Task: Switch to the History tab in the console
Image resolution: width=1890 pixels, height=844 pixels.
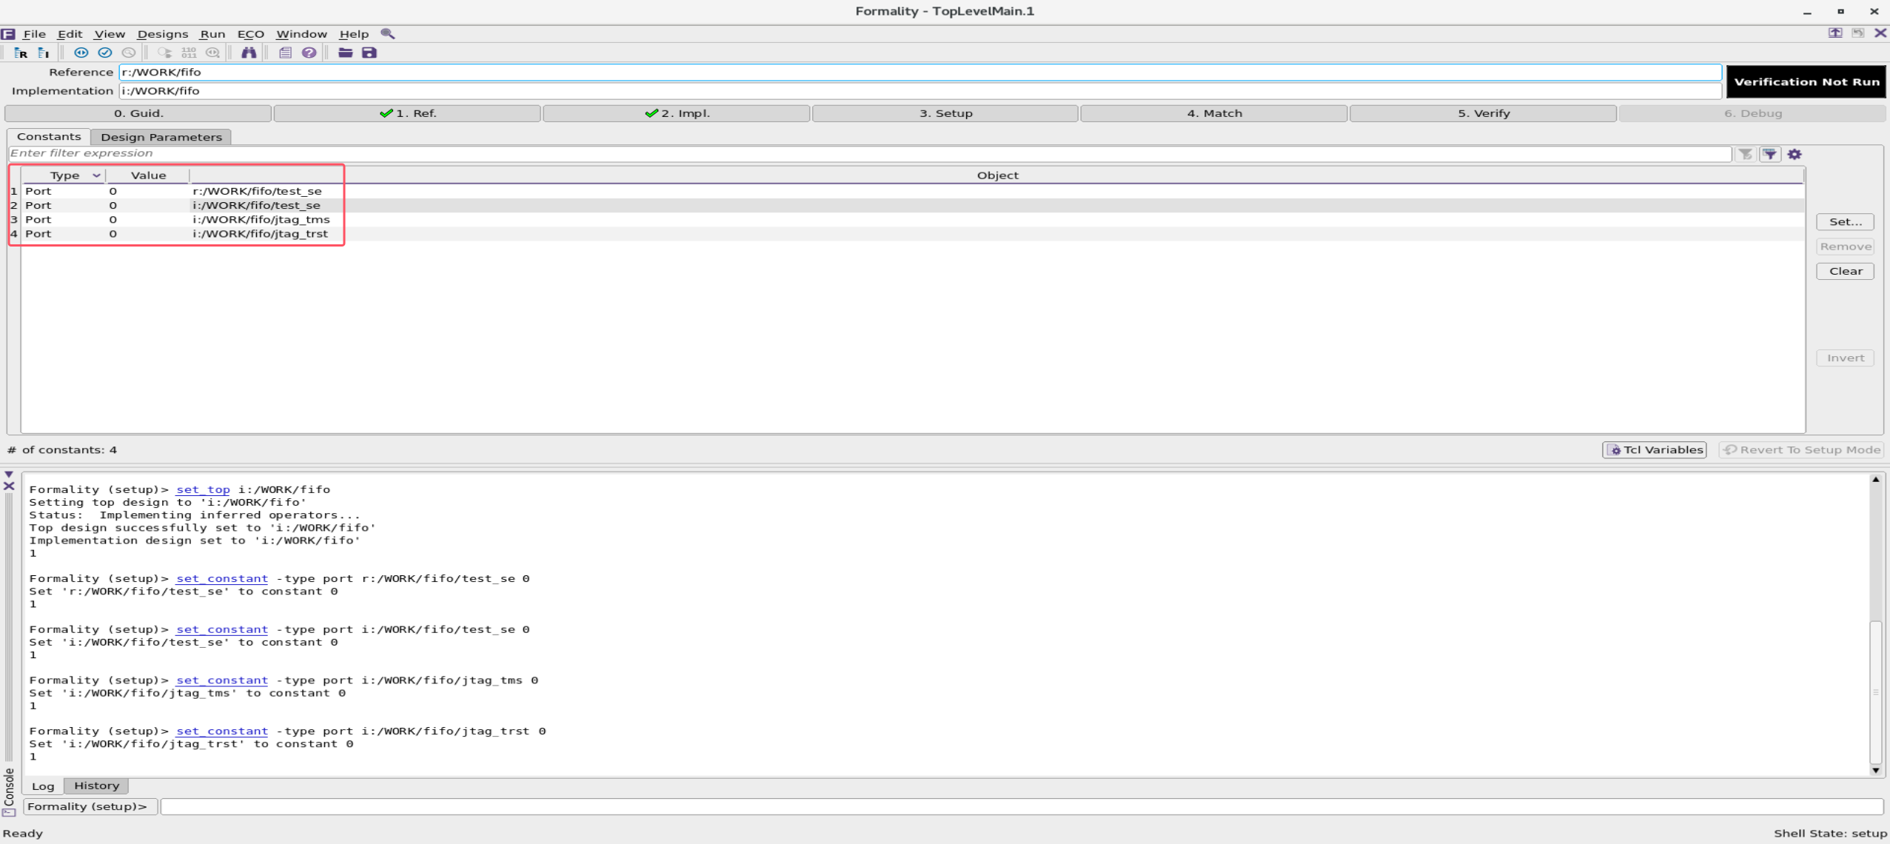Action: tap(96, 786)
